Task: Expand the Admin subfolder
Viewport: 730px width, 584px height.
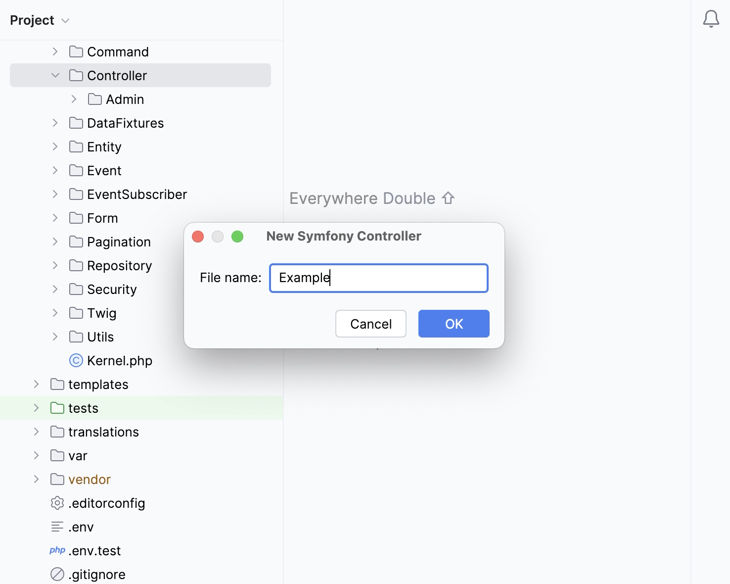Action: (x=74, y=99)
